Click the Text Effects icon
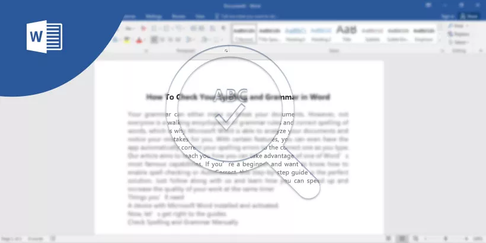486x243 pixels. click(115, 40)
